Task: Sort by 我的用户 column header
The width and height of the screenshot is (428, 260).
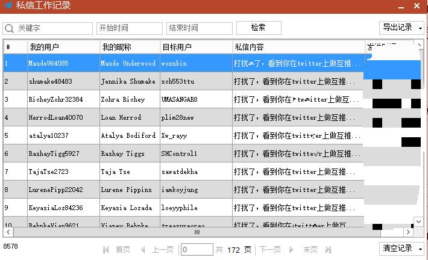Action: pyautogui.click(x=63, y=46)
